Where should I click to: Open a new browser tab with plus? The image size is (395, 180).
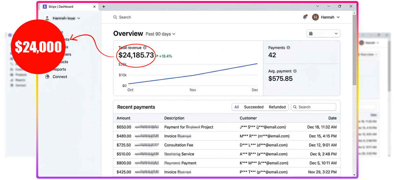(x=104, y=7)
